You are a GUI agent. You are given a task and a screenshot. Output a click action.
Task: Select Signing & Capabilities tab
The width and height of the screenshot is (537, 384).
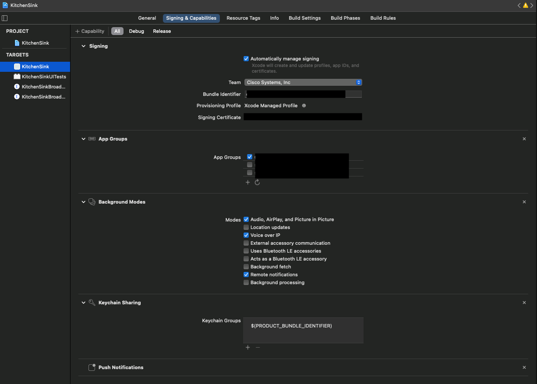click(191, 18)
